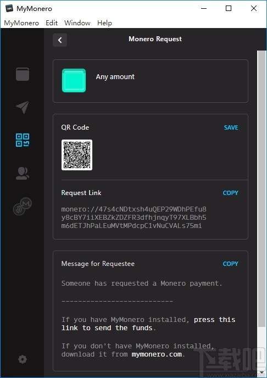The width and height of the screenshot is (267, 378).
Task: Close the MyMonero window
Action: pyautogui.click(x=254, y=8)
